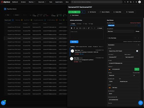
Task: Check the Musterfirma 4743 GmbH row
Action: (6, 53)
